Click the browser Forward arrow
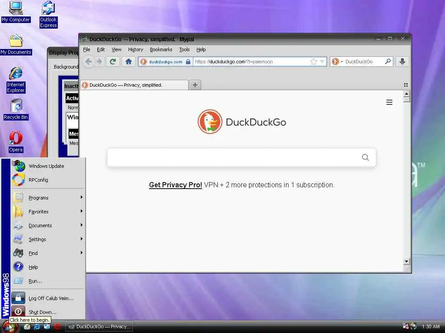 point(99,62)
